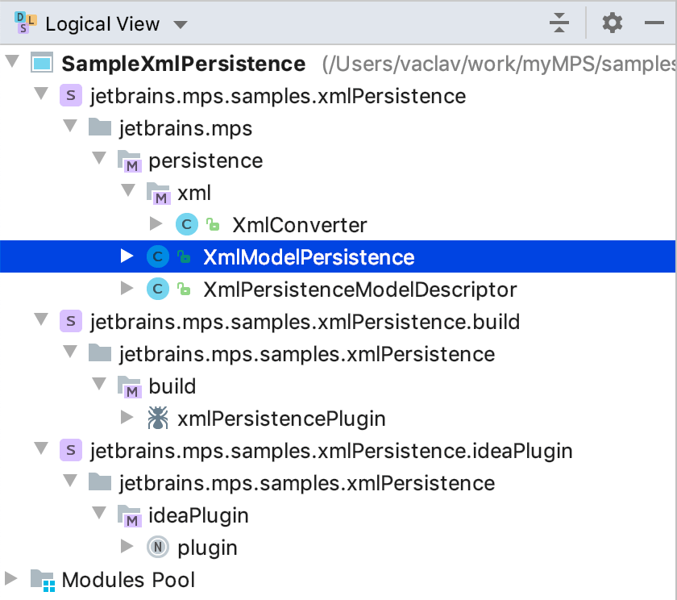
Task: Collapse the xml model folder
Action: pyautogui.click(x=127, y=193)
